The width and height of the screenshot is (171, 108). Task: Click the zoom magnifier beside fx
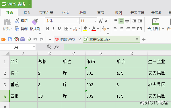click(49, 47)
